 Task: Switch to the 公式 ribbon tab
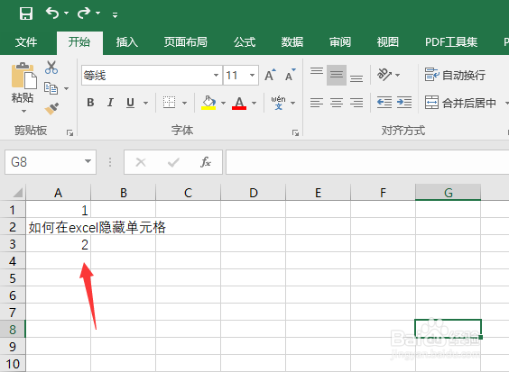245,42
